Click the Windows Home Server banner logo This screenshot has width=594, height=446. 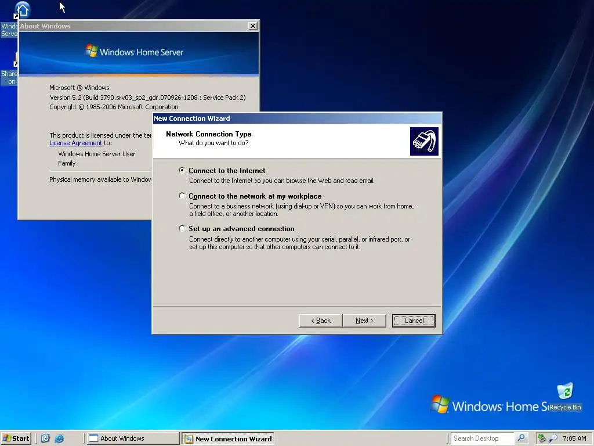click(x=134, y=52)
